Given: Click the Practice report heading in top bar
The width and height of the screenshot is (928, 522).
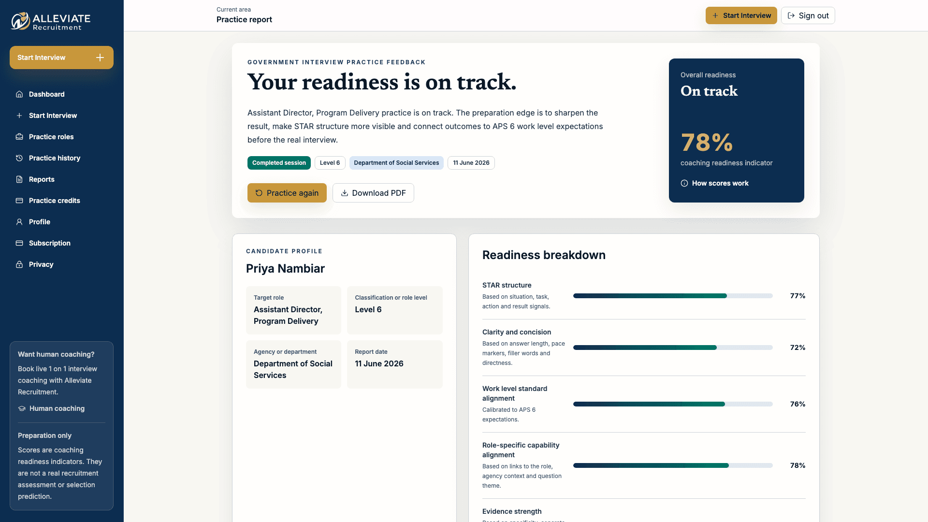Looking at the screenshot, I should point(244,20).
